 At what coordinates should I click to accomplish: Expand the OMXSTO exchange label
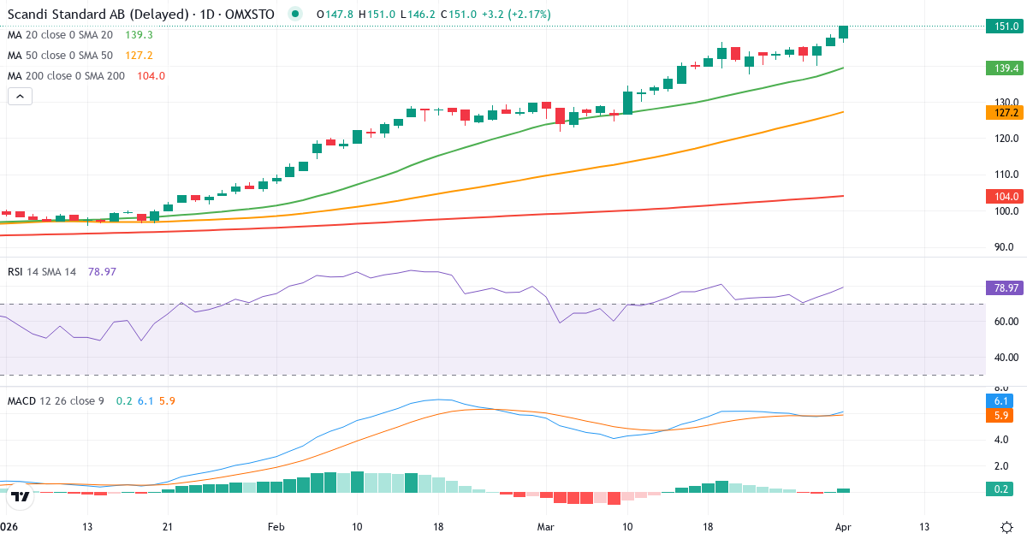coord(248,15)
